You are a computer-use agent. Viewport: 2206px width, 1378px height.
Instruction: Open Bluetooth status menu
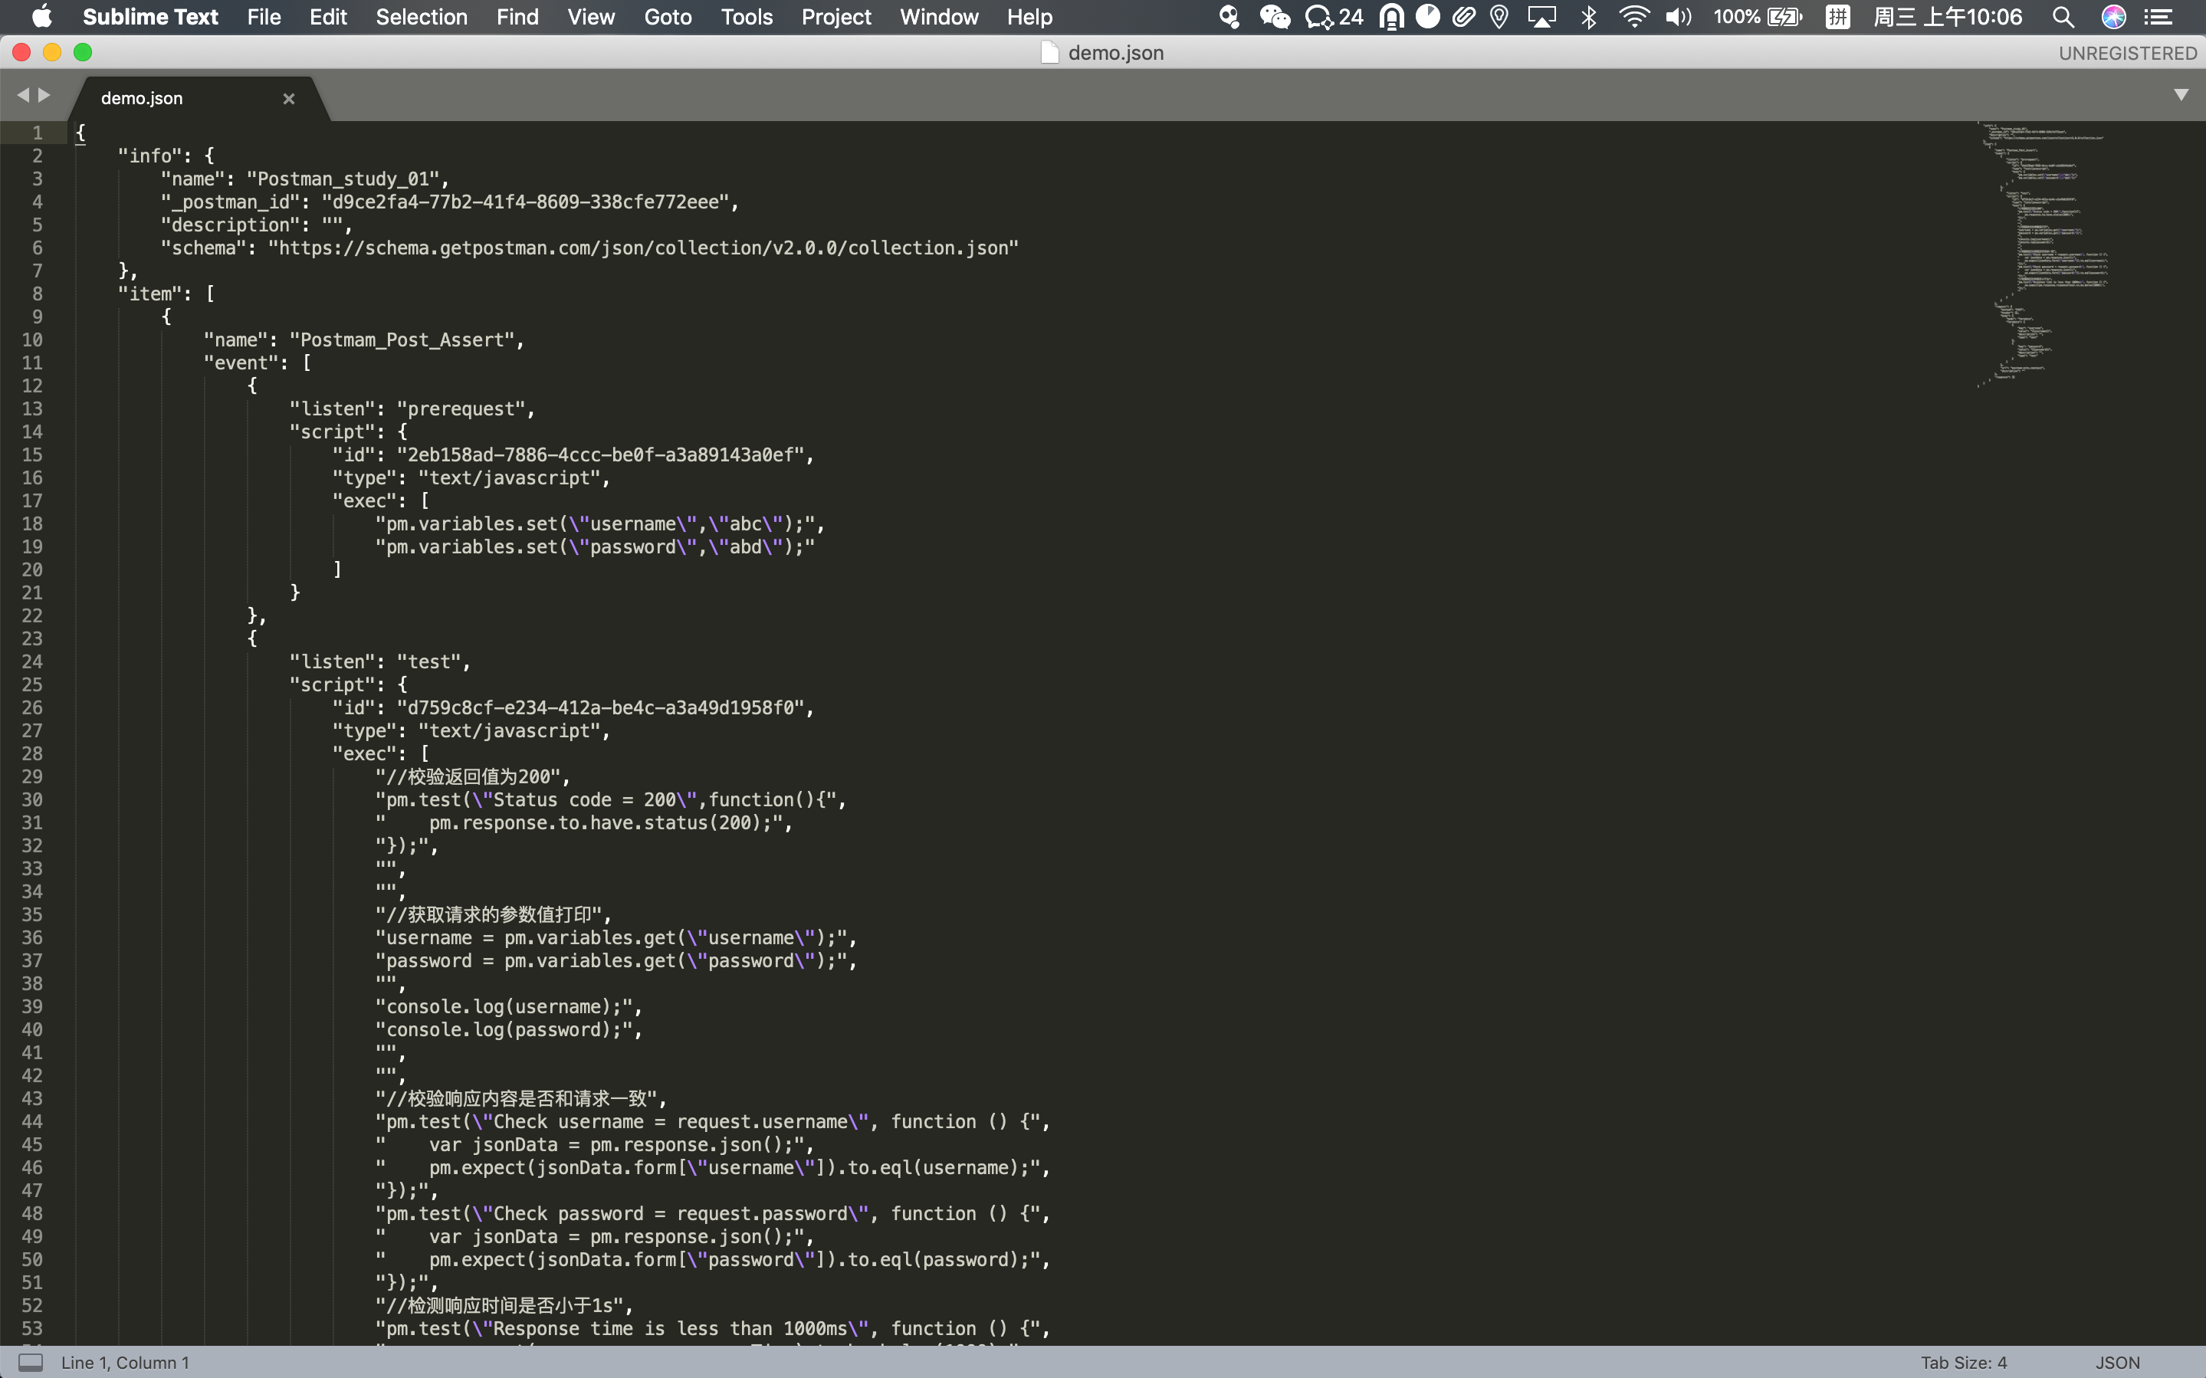coord(1589,16)
